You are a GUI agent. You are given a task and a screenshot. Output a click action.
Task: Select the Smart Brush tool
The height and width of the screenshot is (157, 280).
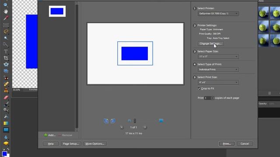pos(6,110)
